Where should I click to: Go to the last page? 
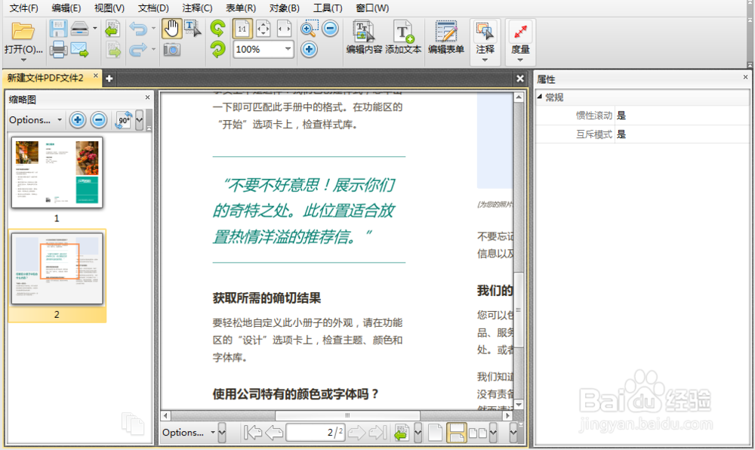click(378, 433)
